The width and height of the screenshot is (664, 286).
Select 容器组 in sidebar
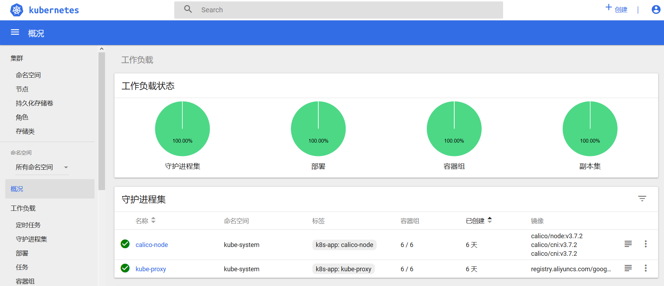coord(25,281)
